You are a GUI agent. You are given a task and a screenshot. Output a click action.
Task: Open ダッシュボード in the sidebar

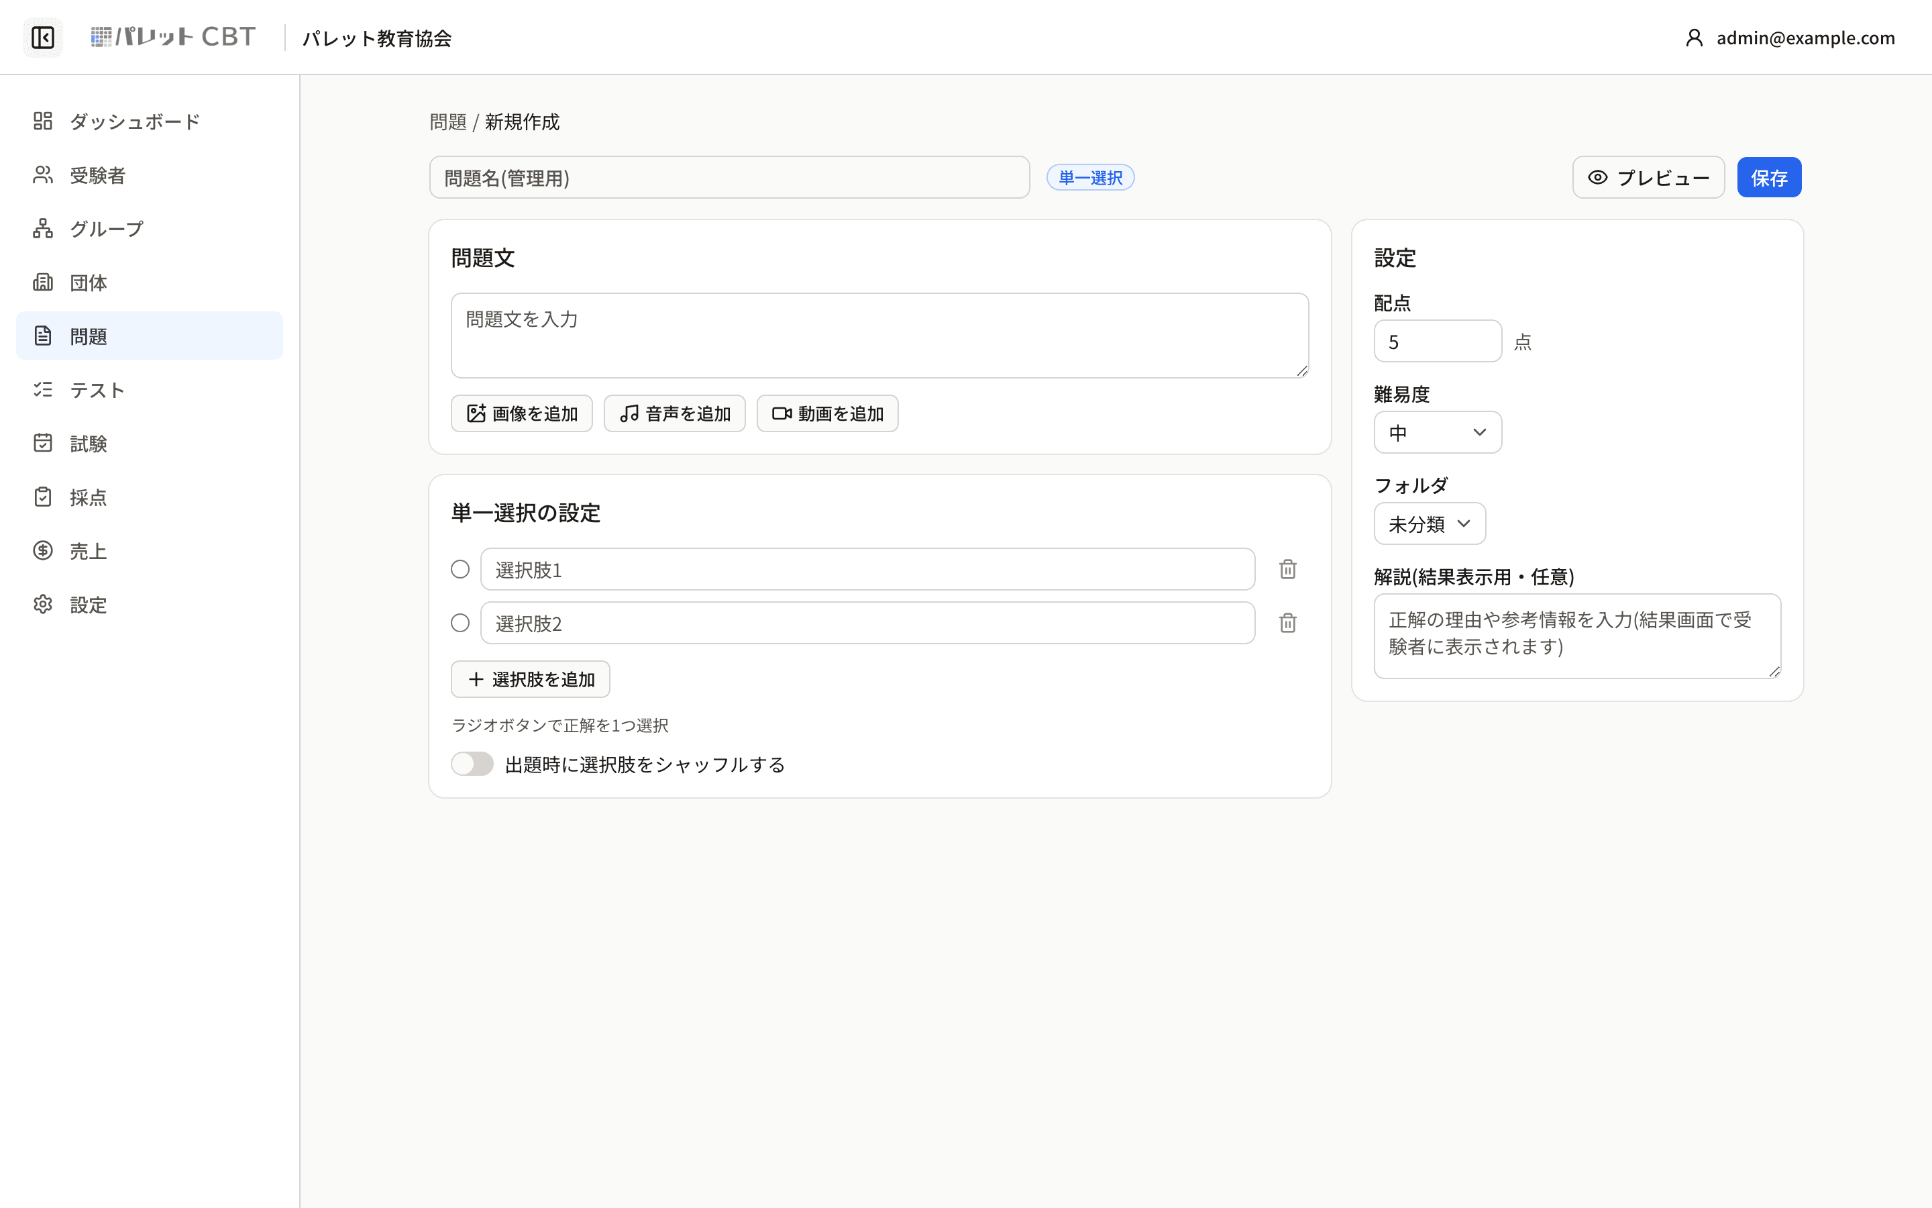(x=150, y=121)
